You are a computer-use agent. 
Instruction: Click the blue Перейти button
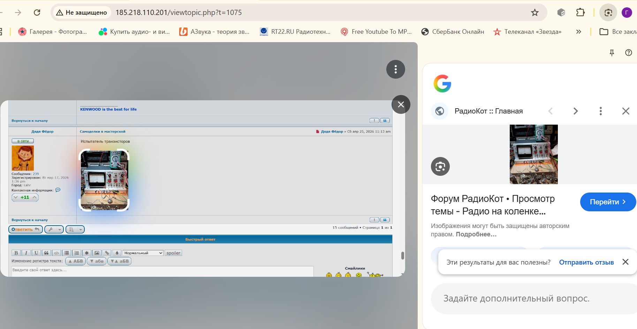coord(607,202)
